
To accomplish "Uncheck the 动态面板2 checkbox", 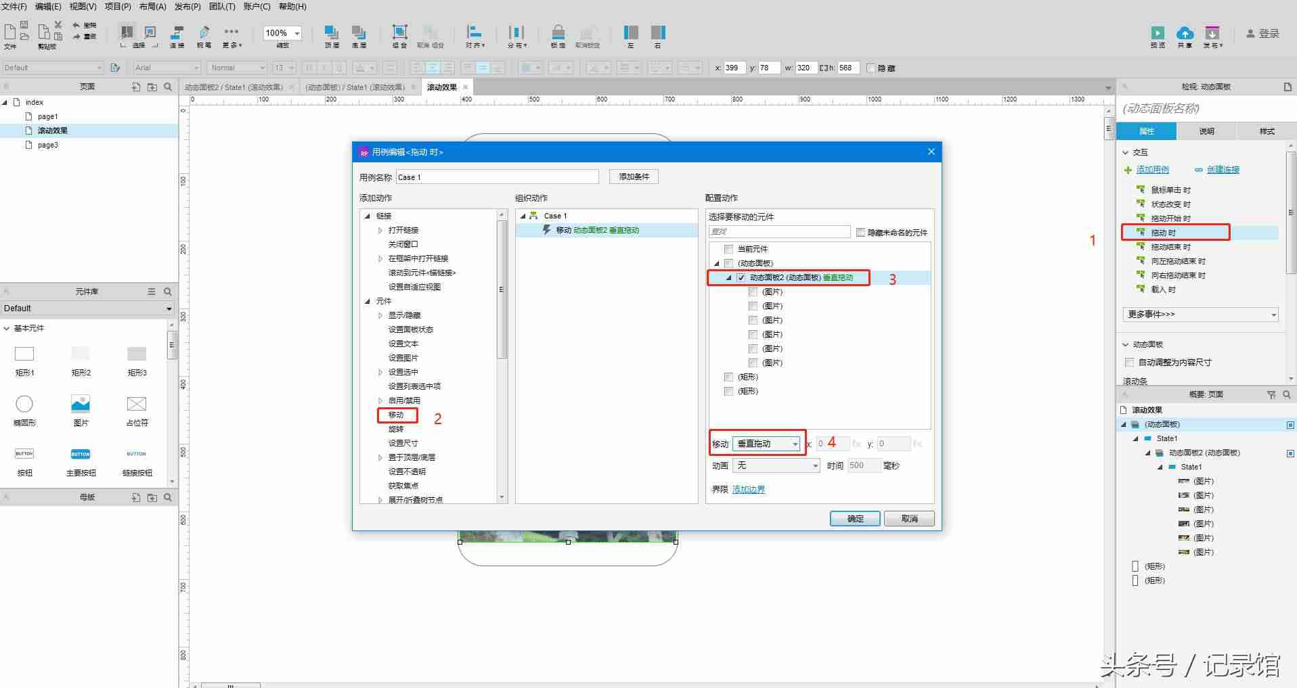I will coord(741,277).
